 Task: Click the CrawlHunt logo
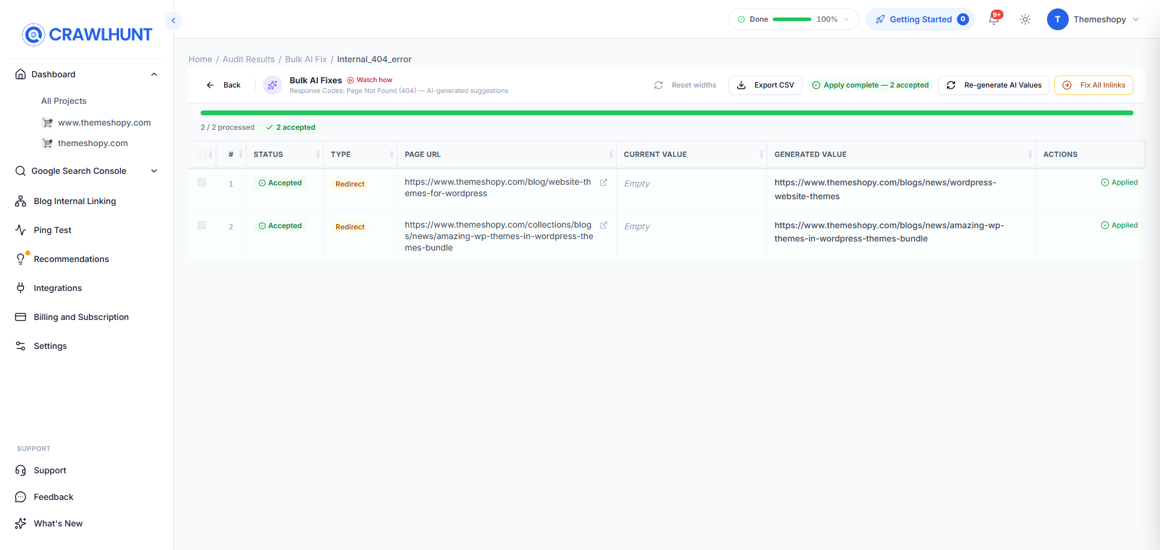click(87, 34)
